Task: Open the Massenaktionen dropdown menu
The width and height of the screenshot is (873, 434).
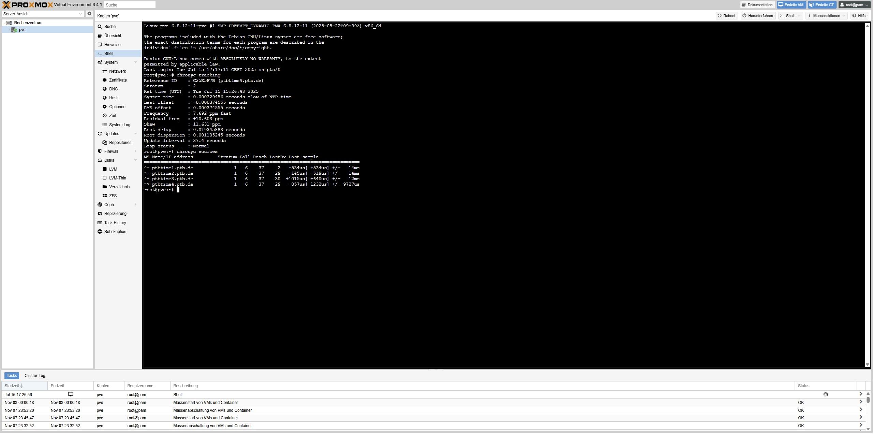Action: pyautogui.click(x=826, y=16)
